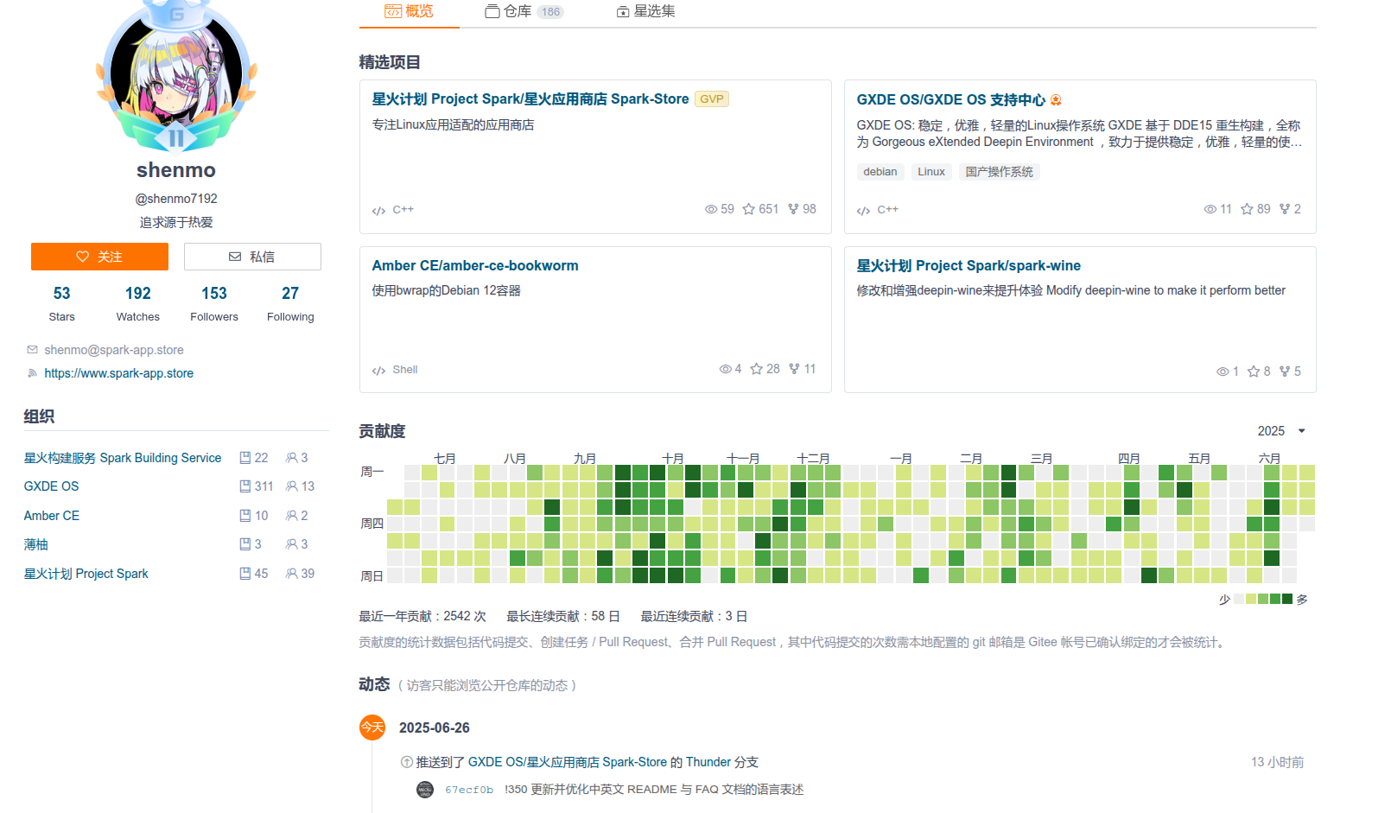Select the 国产操作系统 topic tag
Image resolution: width=1391 pixels, height=813 pixels.
pyautogui.click(x=999, y=172)
